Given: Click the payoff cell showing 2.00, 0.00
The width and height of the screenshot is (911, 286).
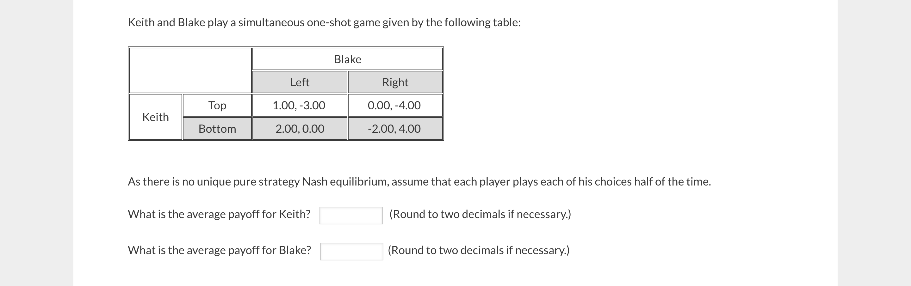Looking at the screenshot, I should [299, 129].
